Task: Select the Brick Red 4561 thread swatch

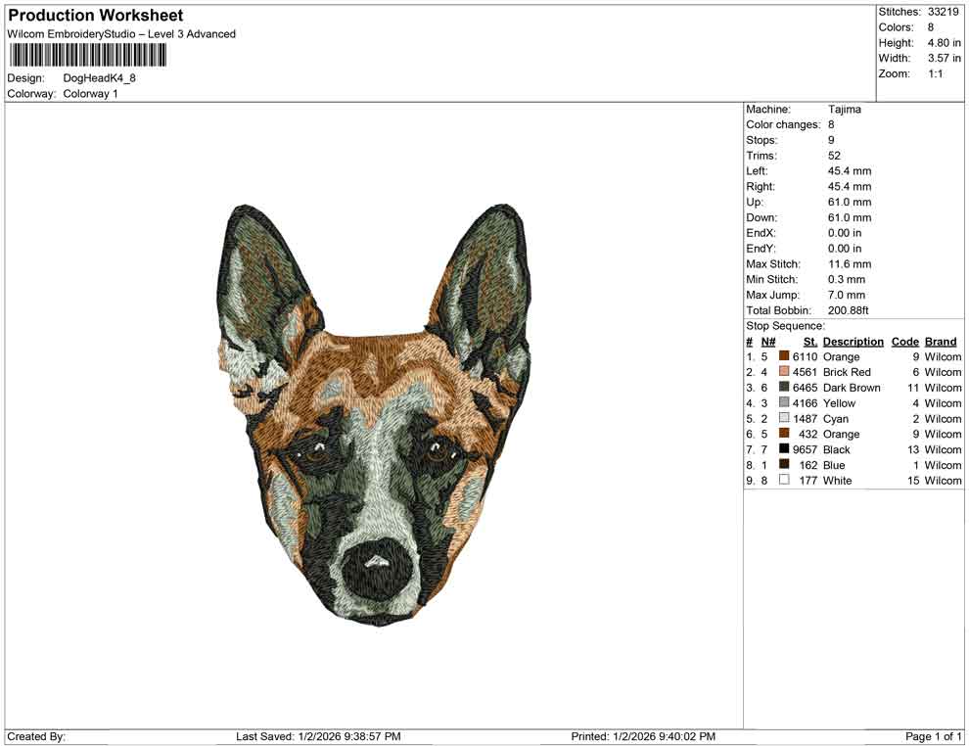Action: 783,372
